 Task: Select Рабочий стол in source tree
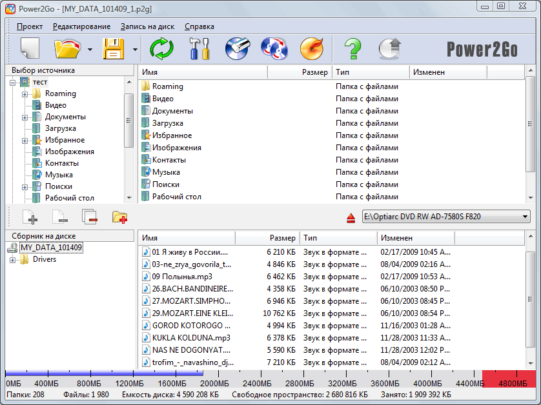click(x=69, y=198)
